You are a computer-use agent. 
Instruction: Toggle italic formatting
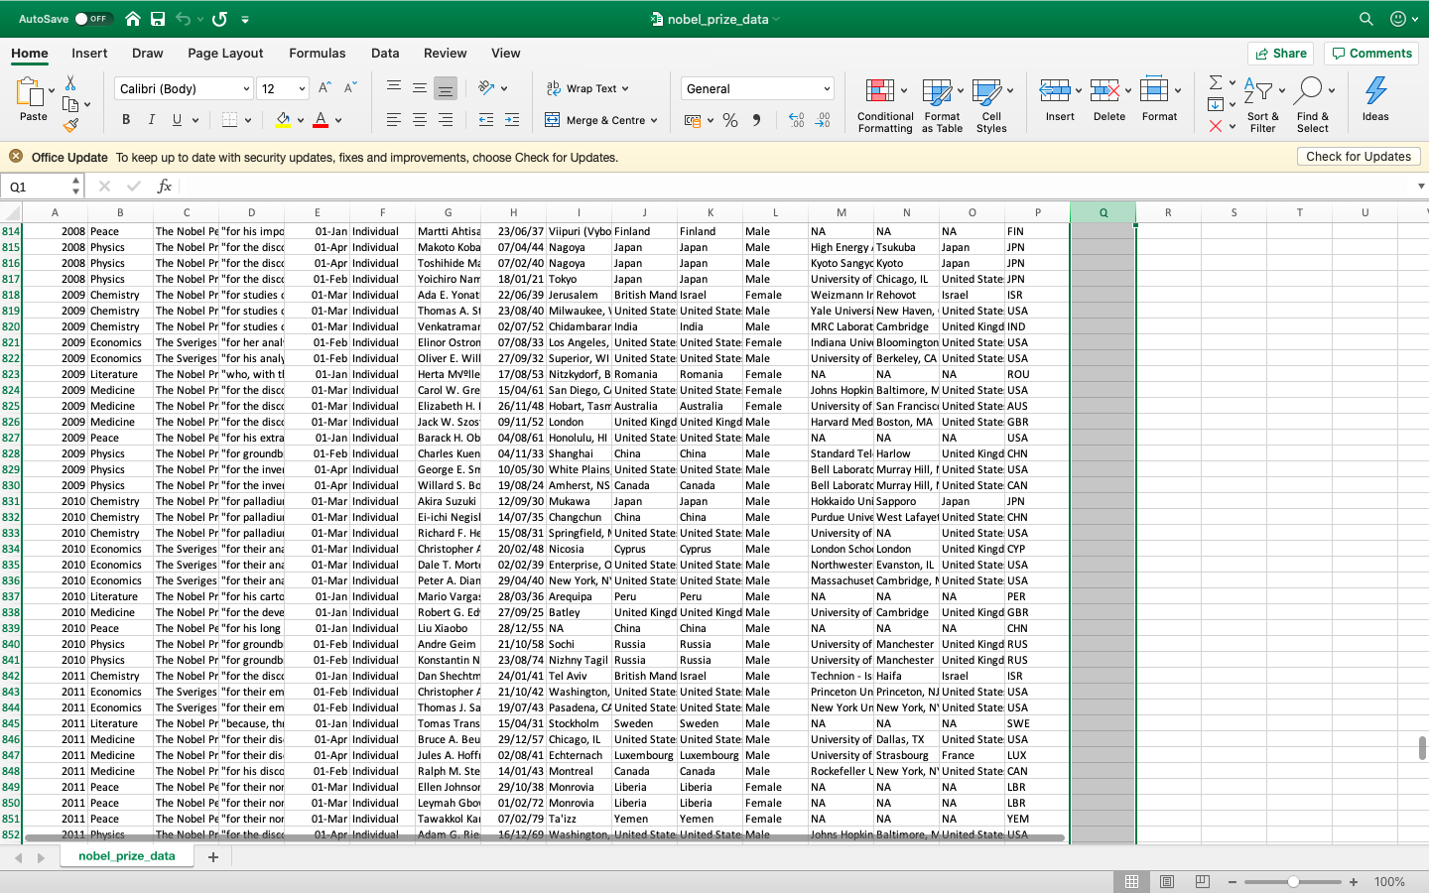151,119
